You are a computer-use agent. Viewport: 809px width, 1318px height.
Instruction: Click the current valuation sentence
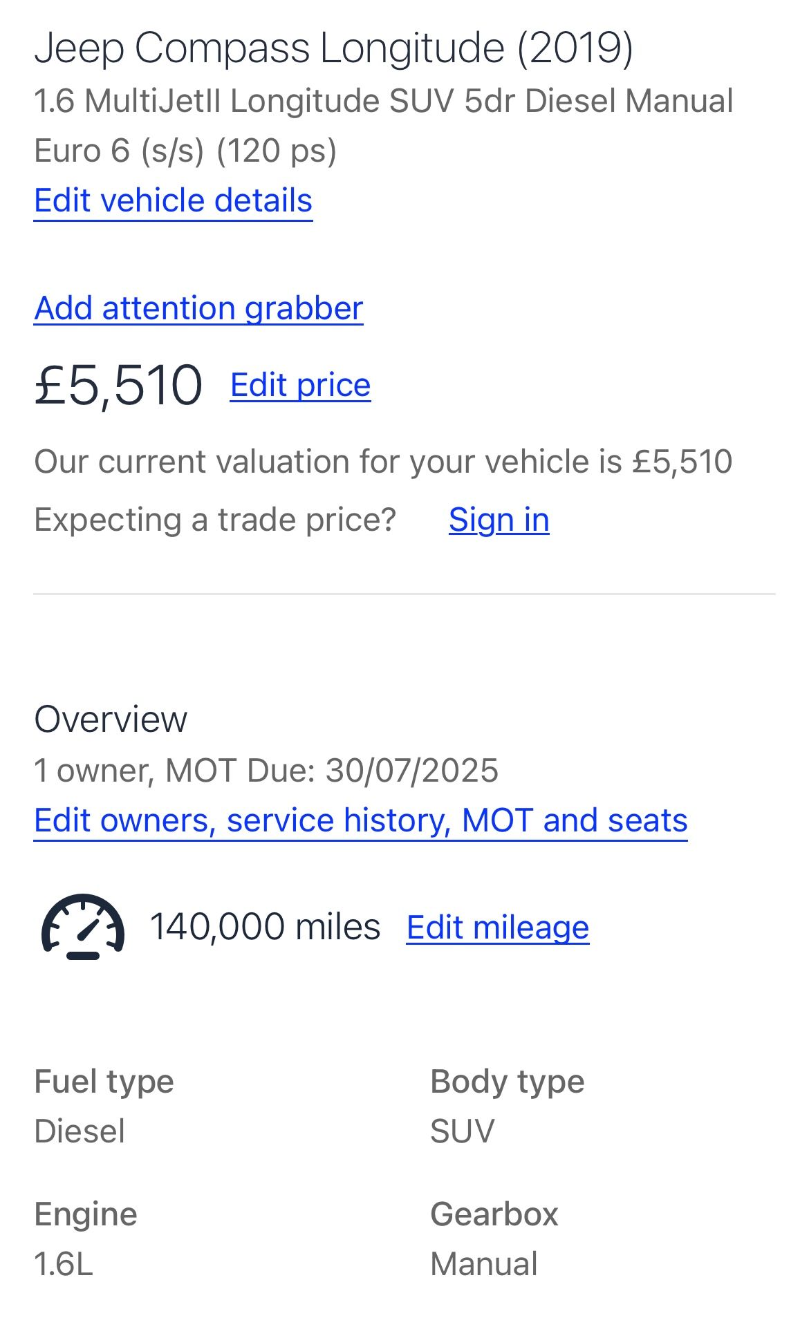click(383, 462)
